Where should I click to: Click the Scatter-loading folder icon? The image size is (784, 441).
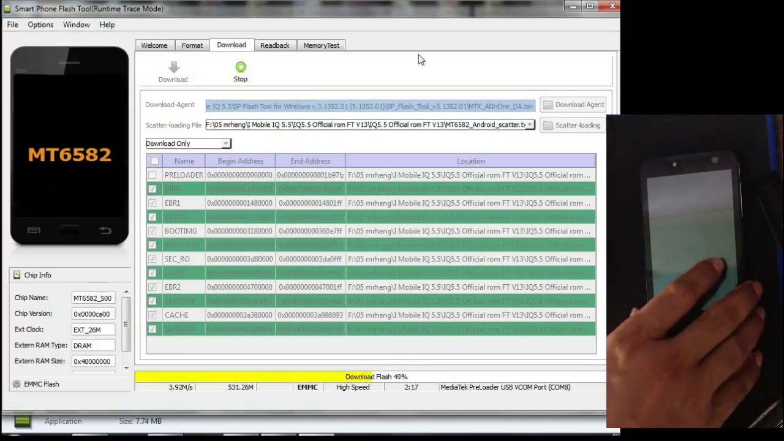pyautogui.click(x=548, y=125)
